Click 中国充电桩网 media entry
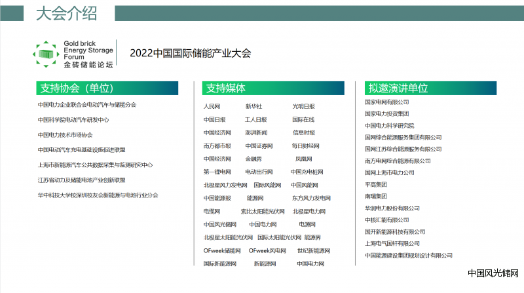 [307, 172]
